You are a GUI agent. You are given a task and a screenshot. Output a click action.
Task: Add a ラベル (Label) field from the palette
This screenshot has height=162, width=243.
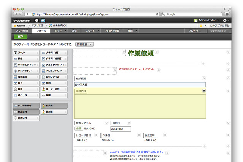point(26,53)
